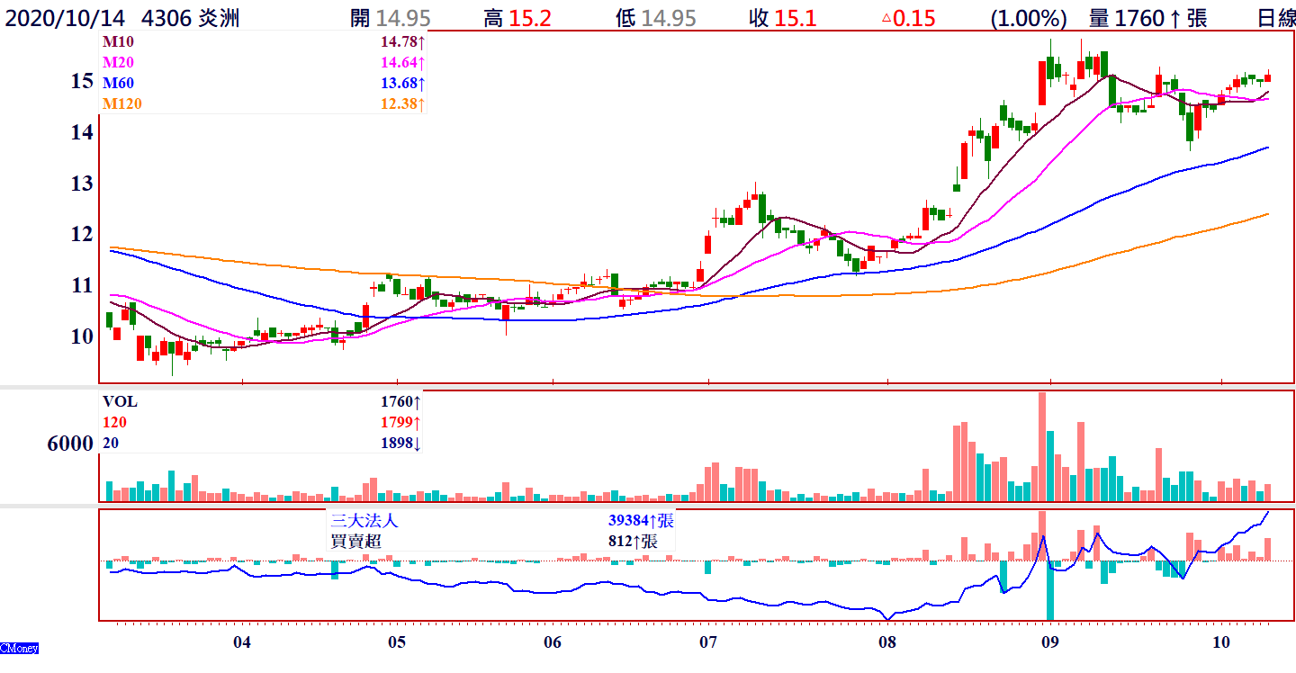Click the CMoney logo in bottom-left corner
1296x673 pixels.
click(x=19, y=648)
